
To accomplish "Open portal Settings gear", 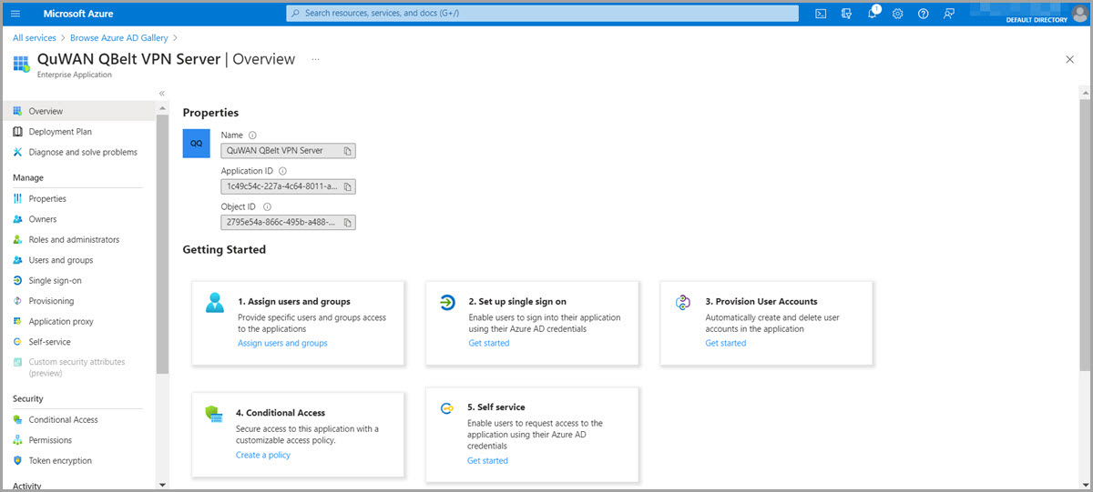I will pyautogui.click(x=897, y=14).
